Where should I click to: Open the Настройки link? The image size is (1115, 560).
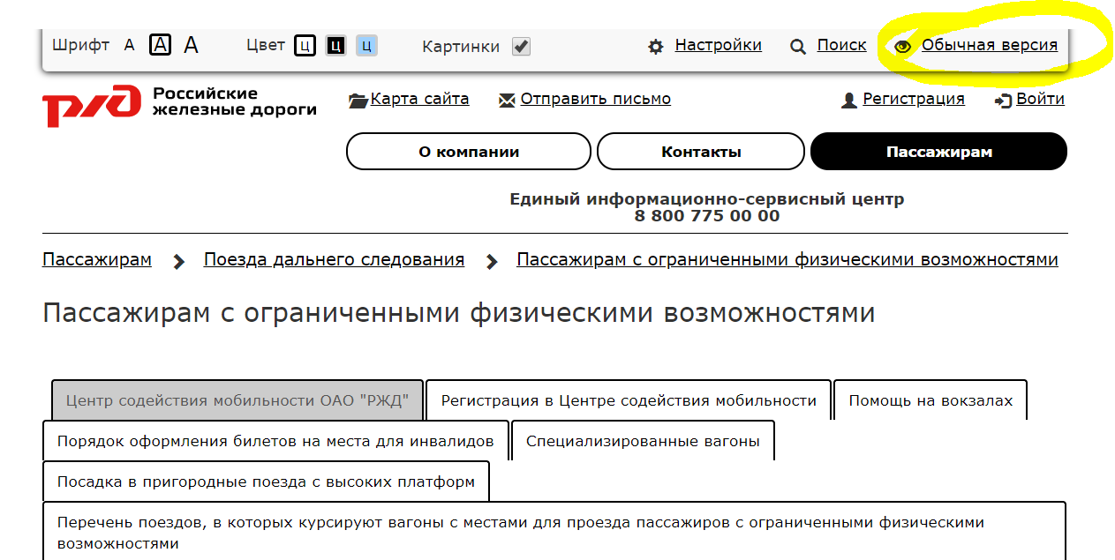(x=719, y=45)
